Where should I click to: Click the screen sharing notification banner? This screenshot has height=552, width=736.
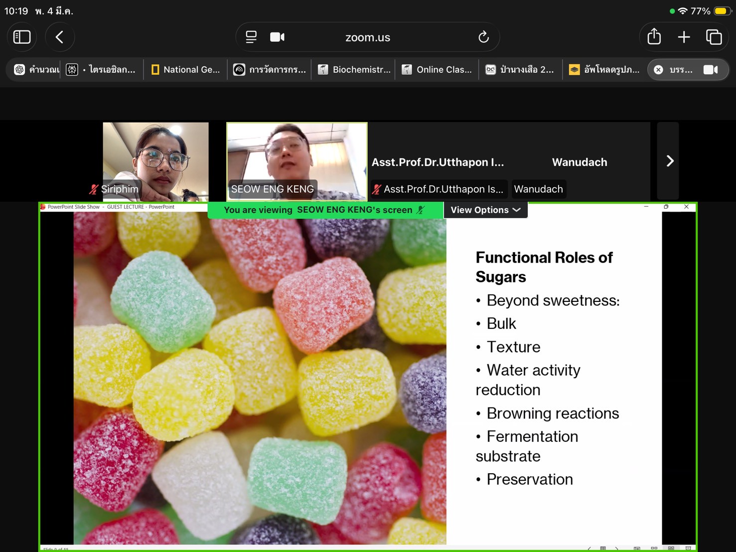(x=325, y=210)
